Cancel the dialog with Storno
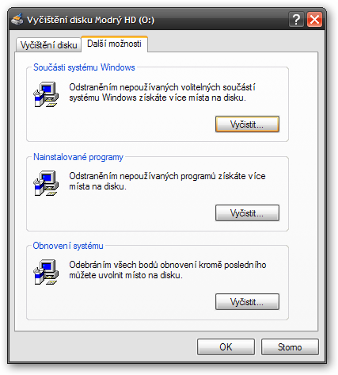 click(290, 347)
